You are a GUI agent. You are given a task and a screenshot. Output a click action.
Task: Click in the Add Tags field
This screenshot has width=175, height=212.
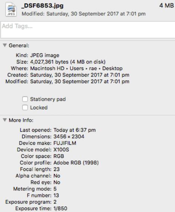pyautogui.click(x=88, y=30)
